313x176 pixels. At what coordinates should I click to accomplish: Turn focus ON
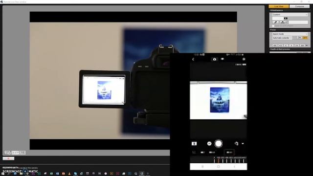[299, 38]
